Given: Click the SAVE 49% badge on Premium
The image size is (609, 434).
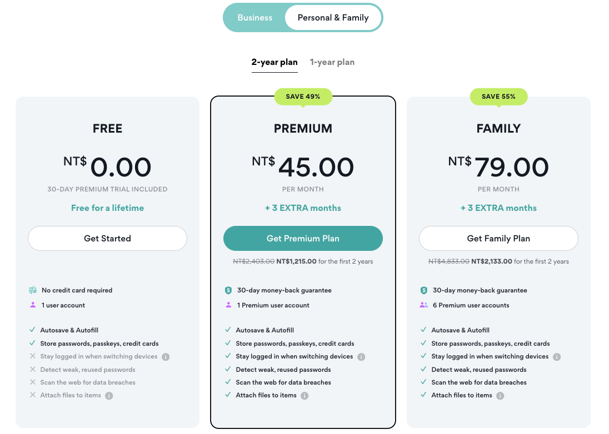Looking at the screenshot, I should click(x=303, y=97).
